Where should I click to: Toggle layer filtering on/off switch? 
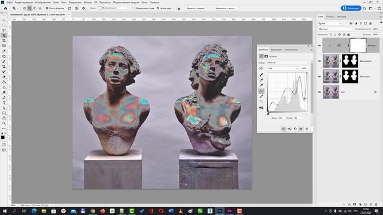coord(381,23)
